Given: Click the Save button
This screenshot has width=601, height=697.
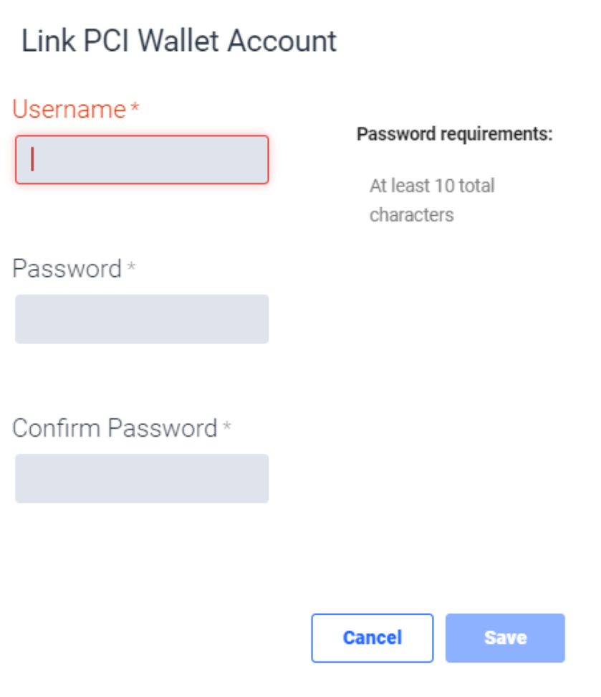Looking at the screenshot, I should coord(505,637).
